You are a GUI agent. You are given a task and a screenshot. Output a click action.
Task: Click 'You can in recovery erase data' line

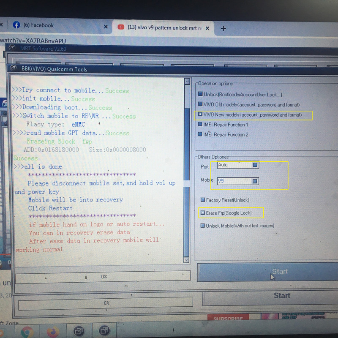tap(79, 233)
